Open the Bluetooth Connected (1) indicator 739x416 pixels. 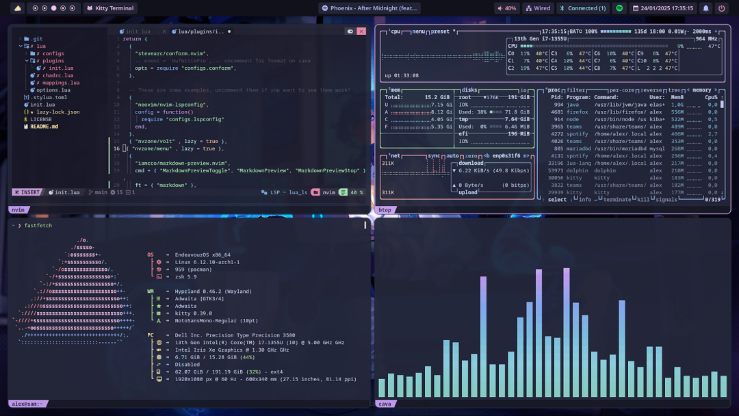click(582, 8)
